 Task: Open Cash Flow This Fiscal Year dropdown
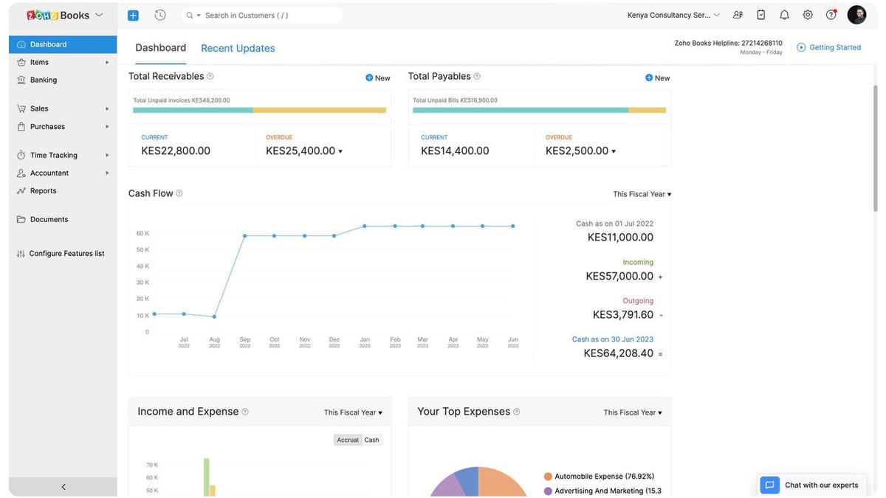click(642, 194)
